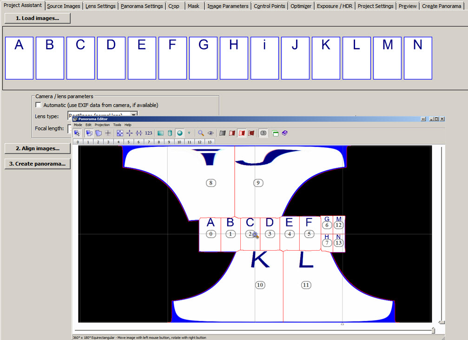
Task: Open the Projection menu
Action: click(102, 125)
